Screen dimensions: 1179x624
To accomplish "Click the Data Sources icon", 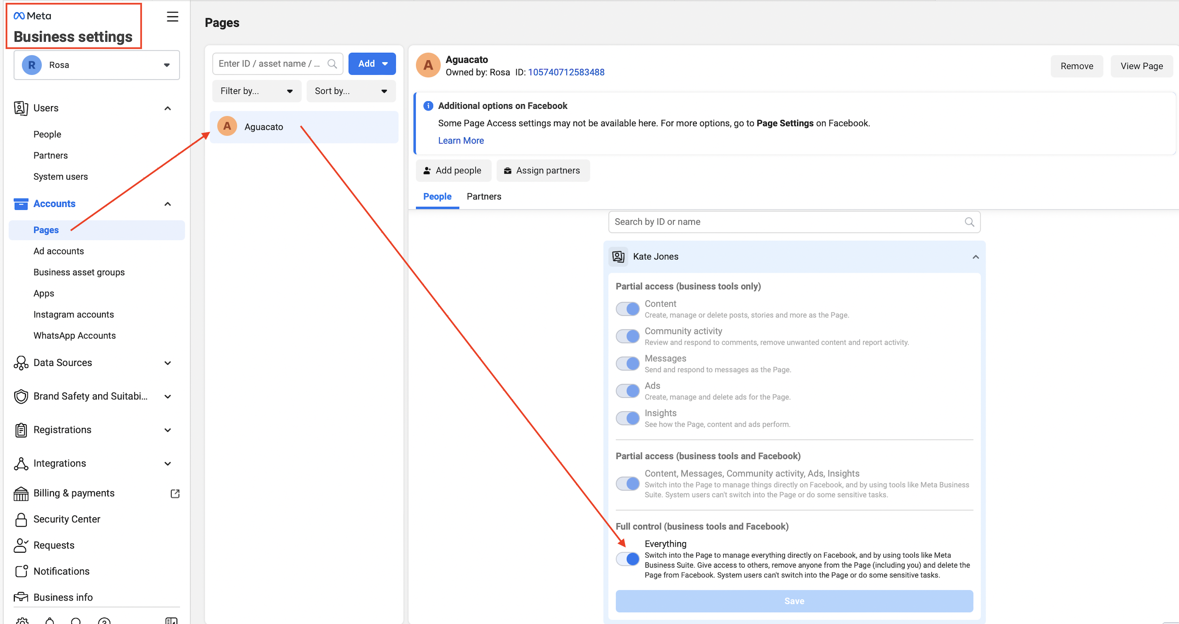I will point(21,363).
